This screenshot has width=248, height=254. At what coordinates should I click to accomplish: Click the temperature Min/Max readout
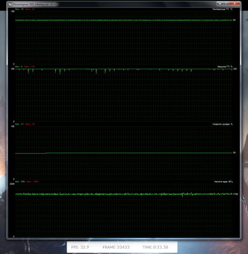click(x=25, y=9)
